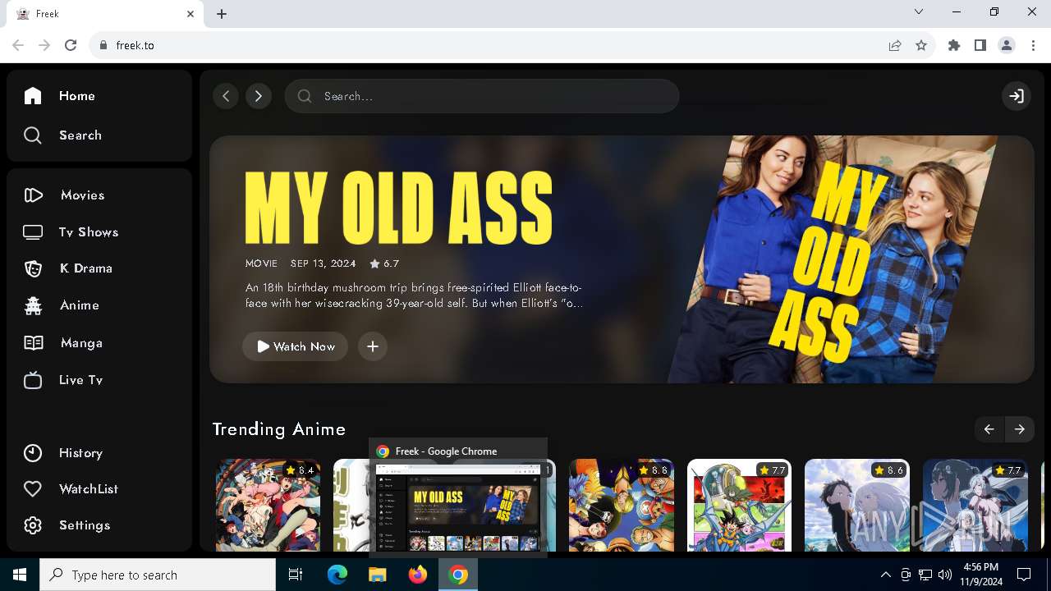Image resolution: width=1051 pixels, height=591 pixels.
Task: Click the login icon at top right
Action: pyautogui.click(x=1017, y=96)
